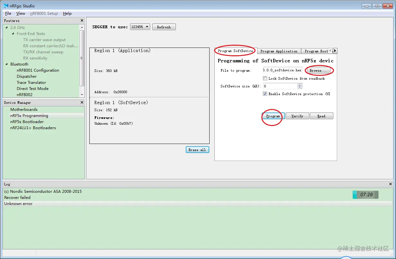Click Region 1 (SoftDevice) memory block

tap(149, 121)
